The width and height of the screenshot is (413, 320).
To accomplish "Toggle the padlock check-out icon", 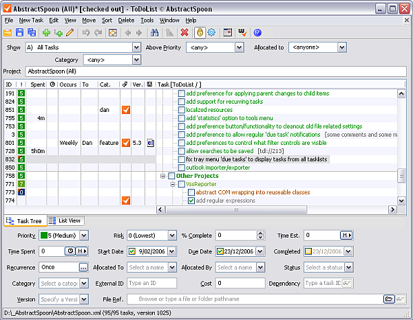I will pos(200,32).
